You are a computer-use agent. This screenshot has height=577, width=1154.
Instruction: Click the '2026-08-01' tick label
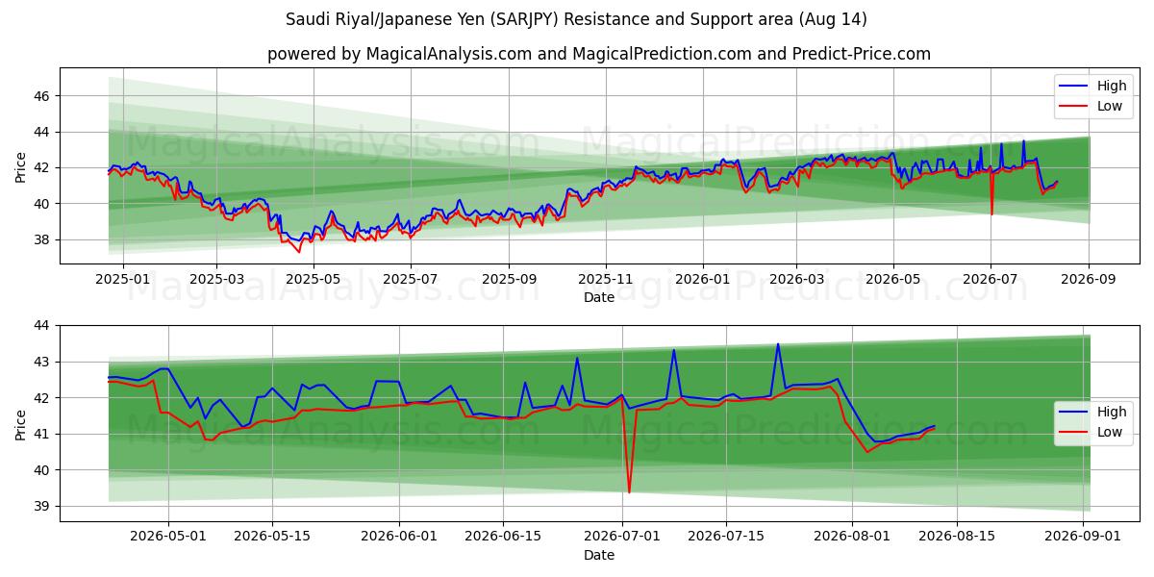(x=852, y=537)
